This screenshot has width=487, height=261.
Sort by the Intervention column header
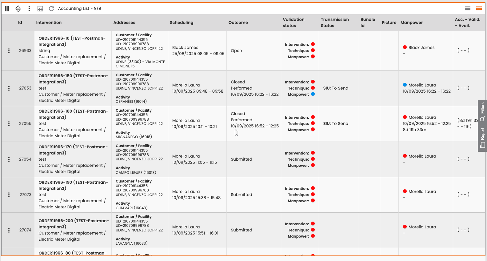coord(49,22)
